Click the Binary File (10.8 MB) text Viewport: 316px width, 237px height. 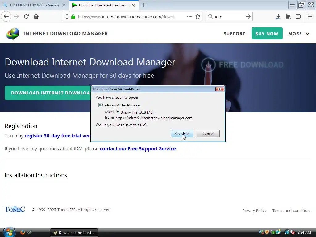click(x=137, y=112)
